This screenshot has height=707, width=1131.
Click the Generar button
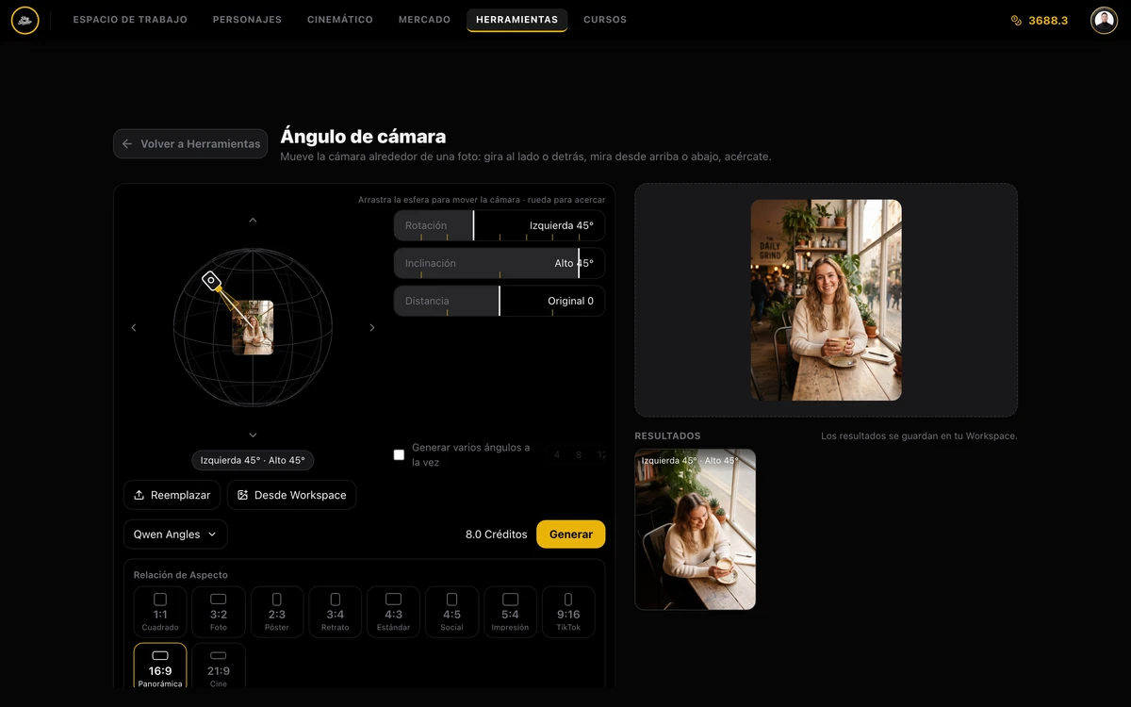click(571, 534)
